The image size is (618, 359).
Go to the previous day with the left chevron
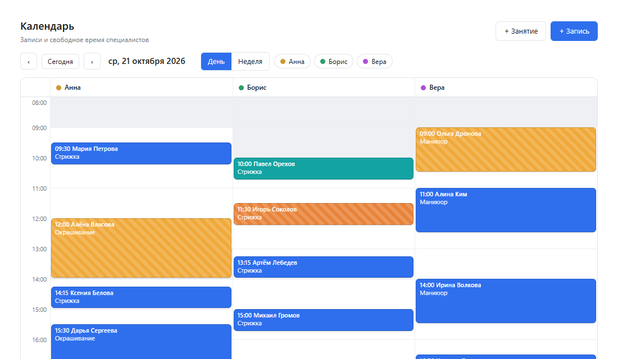(29, 61)
